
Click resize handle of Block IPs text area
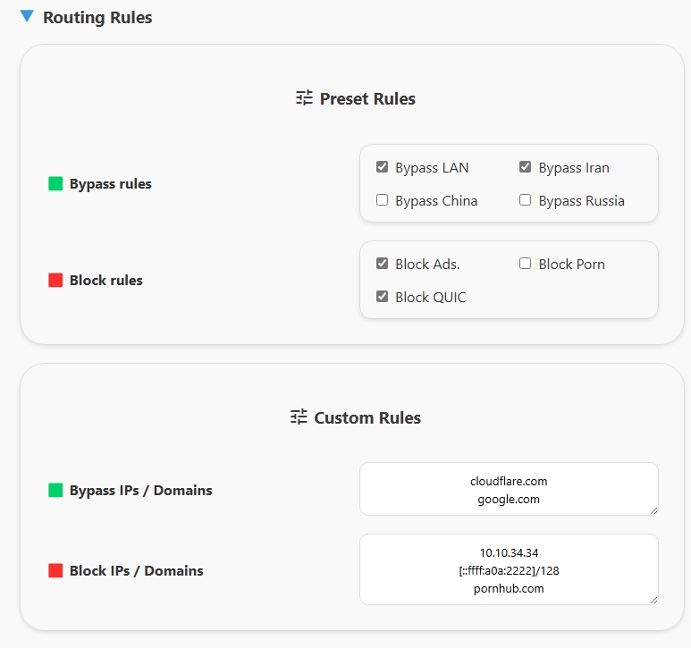pyautogui.click(x=654, y=601)
